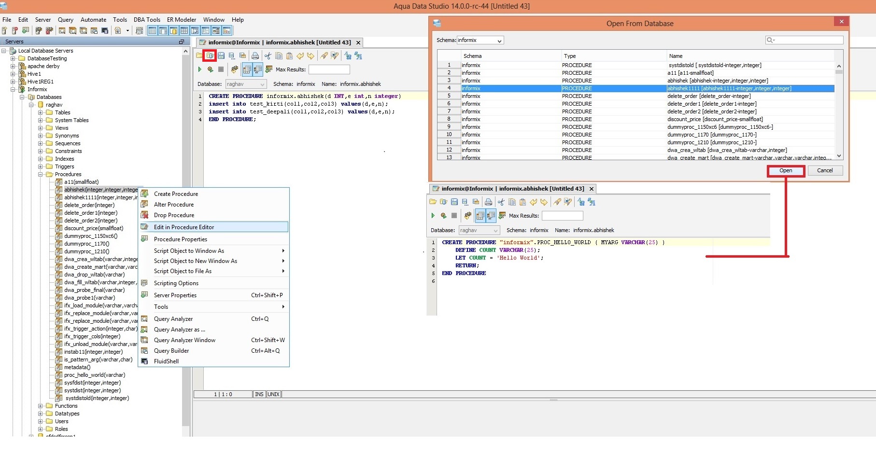Click the disconnect plug icon with red mark
This screenshot has width=876, height=469.
point(49,31)
